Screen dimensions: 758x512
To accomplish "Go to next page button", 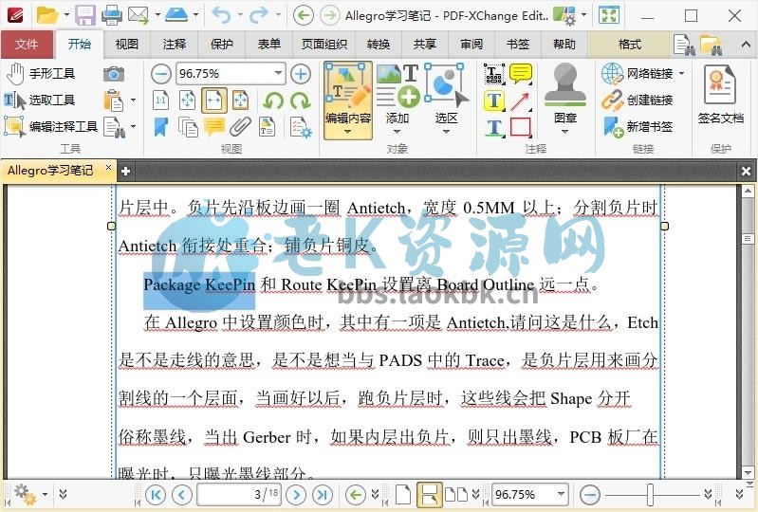I will [x=296, y=495].
